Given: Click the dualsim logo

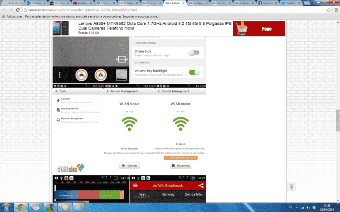Looking at the screenshot, I should pos(71,168).
